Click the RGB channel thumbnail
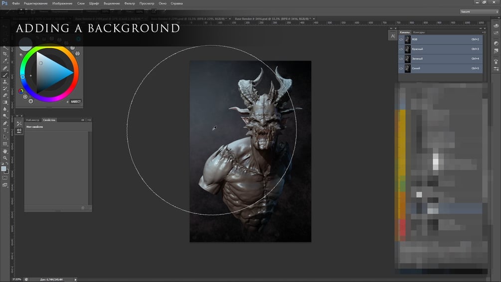This screenshot has height=282, width=501. (x=407, y=39)
